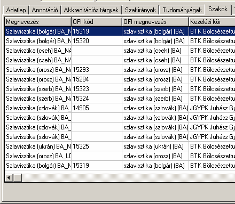Select OFI kód cell 14905

click(97, 108)
